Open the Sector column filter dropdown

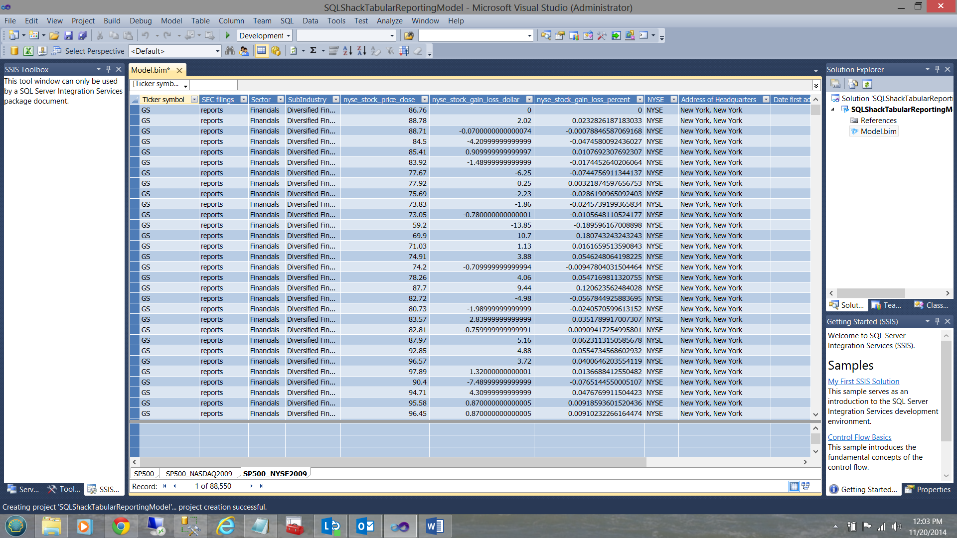coord(281,100)
